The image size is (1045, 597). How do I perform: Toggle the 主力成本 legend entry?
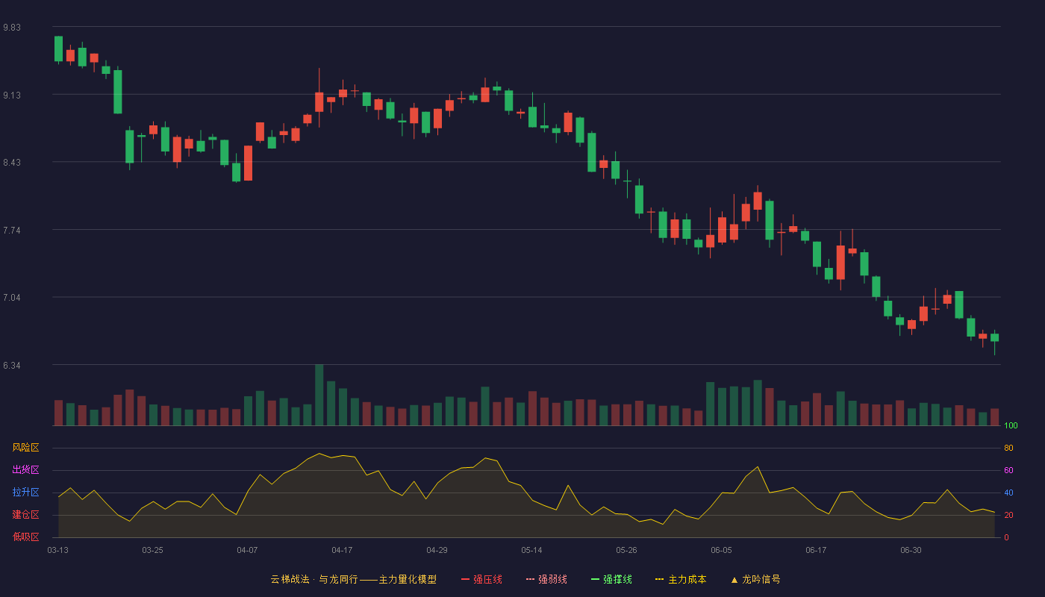coord(681,579)
